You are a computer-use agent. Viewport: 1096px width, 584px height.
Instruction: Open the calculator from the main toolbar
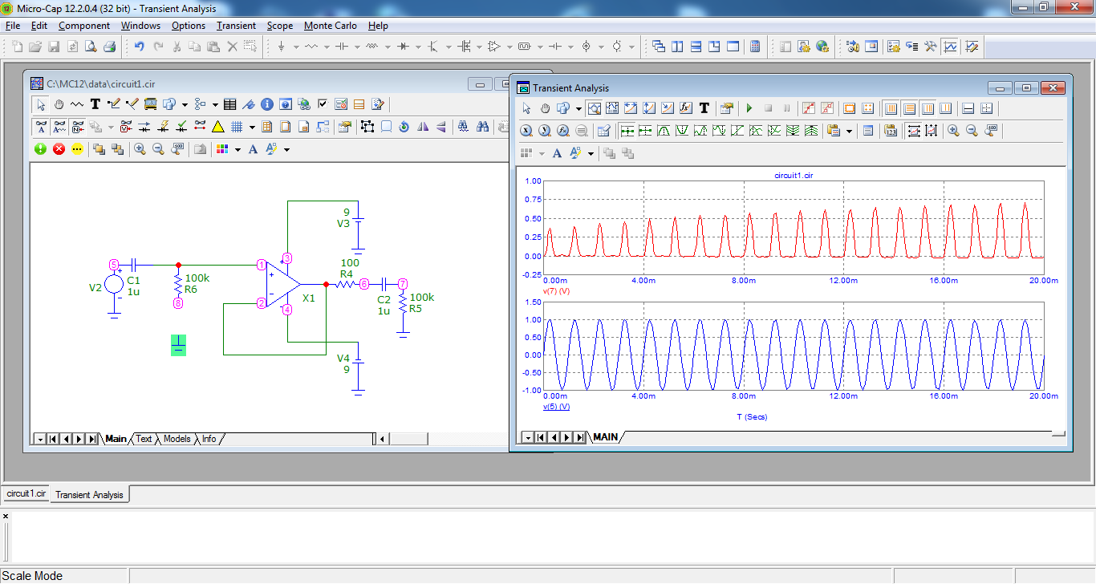coord(755,47)
